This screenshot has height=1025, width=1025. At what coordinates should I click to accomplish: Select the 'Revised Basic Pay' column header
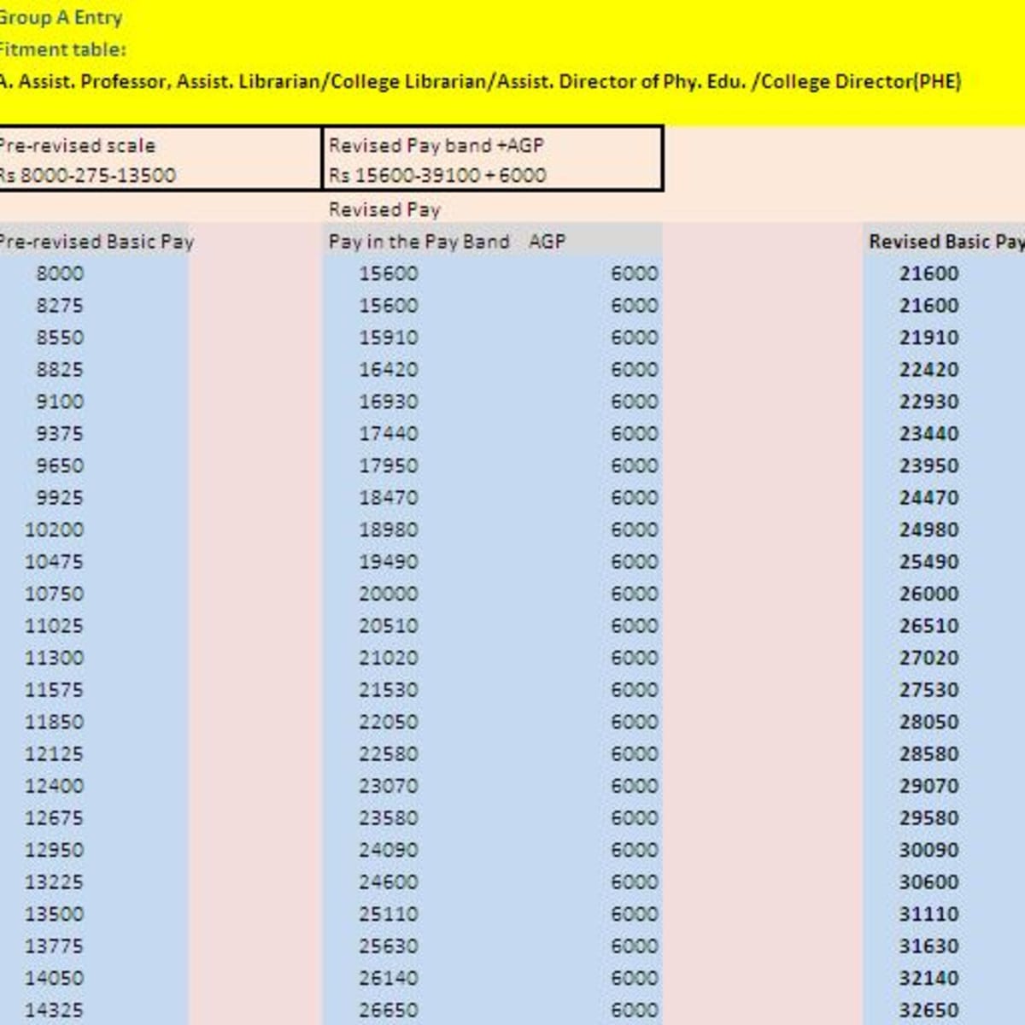[x=945, y=242]
